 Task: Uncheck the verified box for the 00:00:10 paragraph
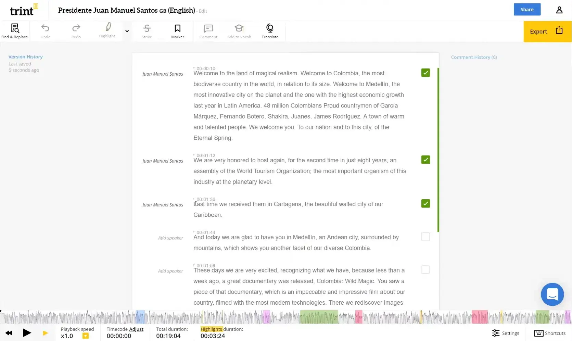point(425,73)
